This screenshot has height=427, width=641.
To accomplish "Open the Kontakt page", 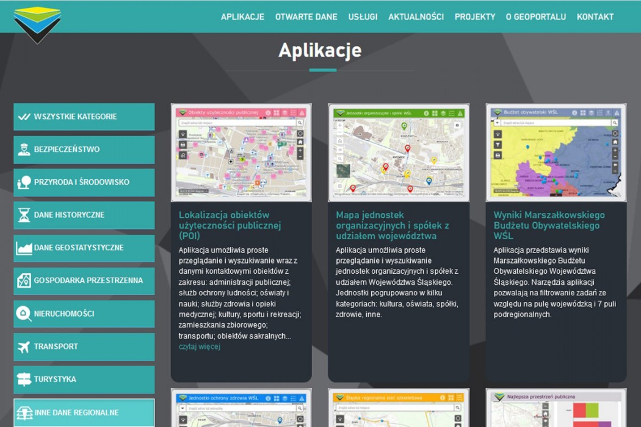I will pos(595,17).
